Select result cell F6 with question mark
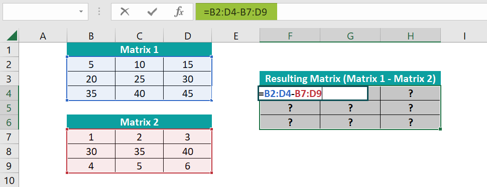 pyautogui.click(x=290, y=122)
